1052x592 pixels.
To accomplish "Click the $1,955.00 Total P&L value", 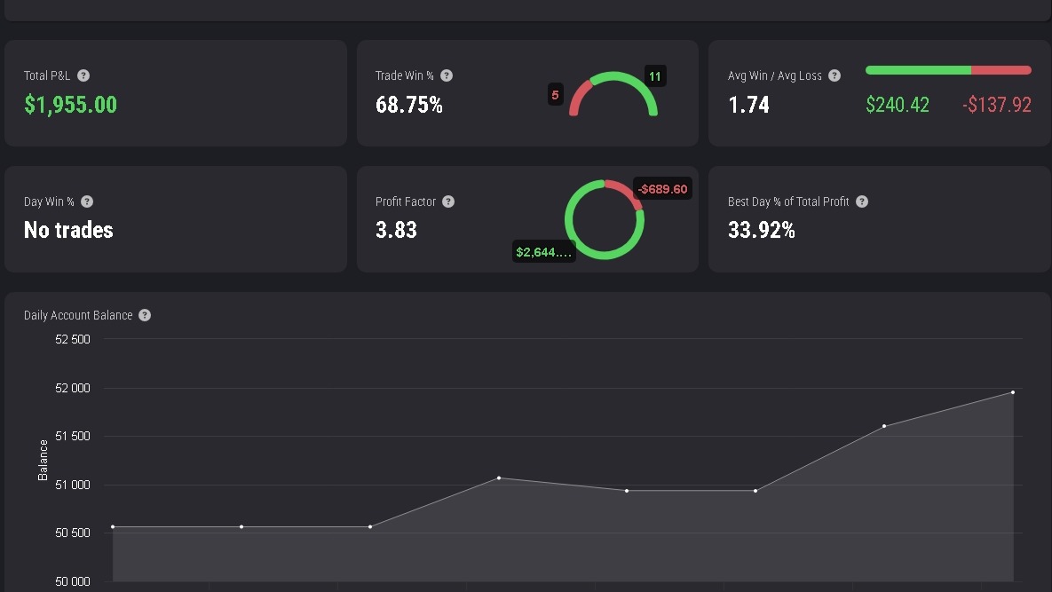I will [70, 105].
